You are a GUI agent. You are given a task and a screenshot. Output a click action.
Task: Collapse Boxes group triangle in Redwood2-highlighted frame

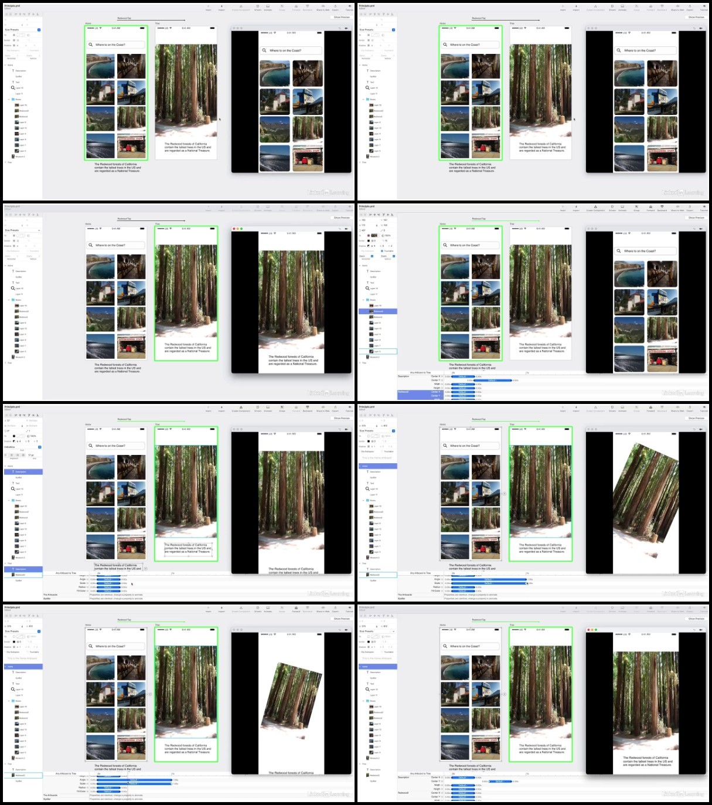click(363, 300)
